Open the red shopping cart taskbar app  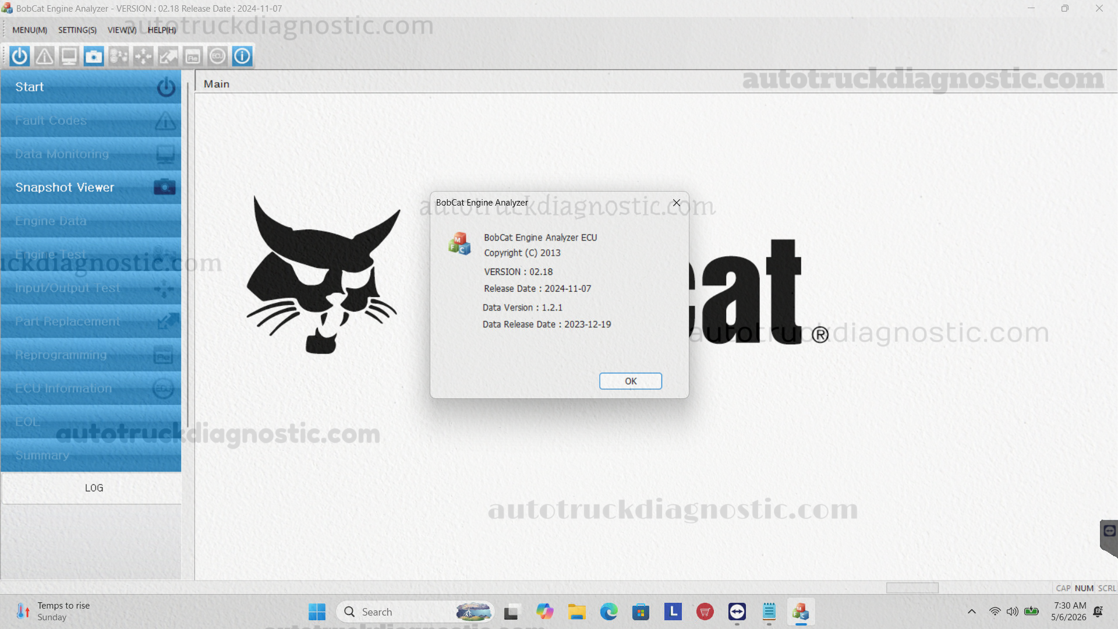705,612
